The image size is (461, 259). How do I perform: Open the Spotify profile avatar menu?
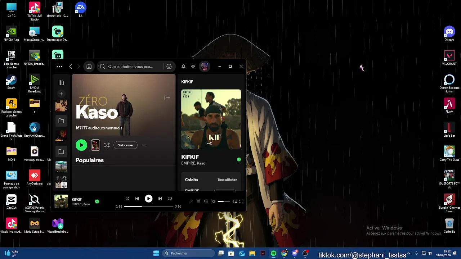[204, 67]
